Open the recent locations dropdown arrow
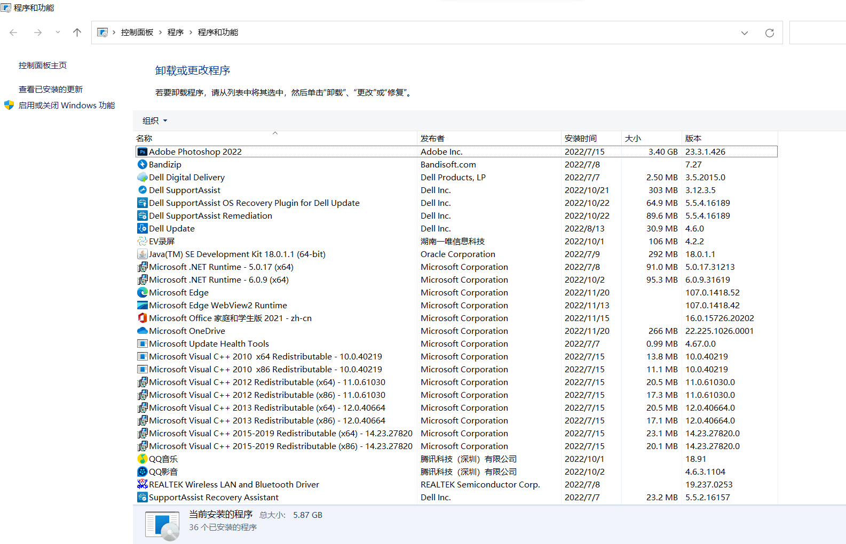846x544 pixels. click(58, 33)
